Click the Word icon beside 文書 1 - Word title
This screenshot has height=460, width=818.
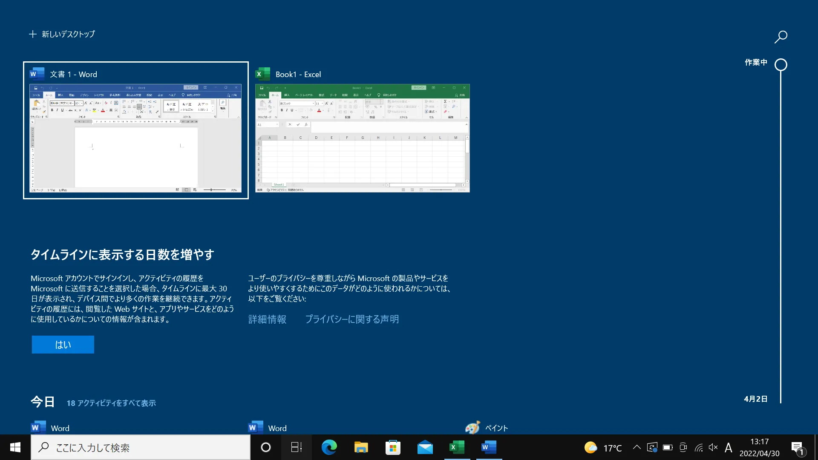pos(37,74)
